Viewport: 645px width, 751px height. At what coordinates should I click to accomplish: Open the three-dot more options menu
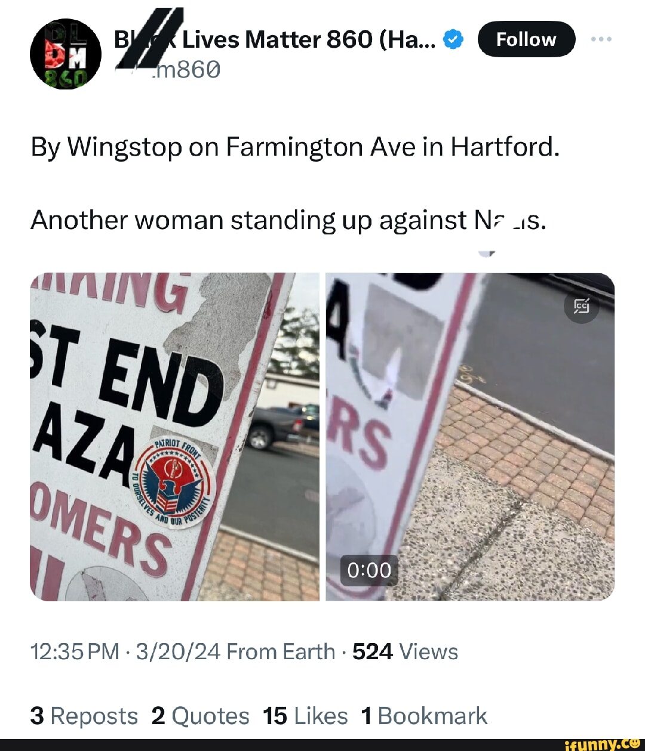coord(601,39)
